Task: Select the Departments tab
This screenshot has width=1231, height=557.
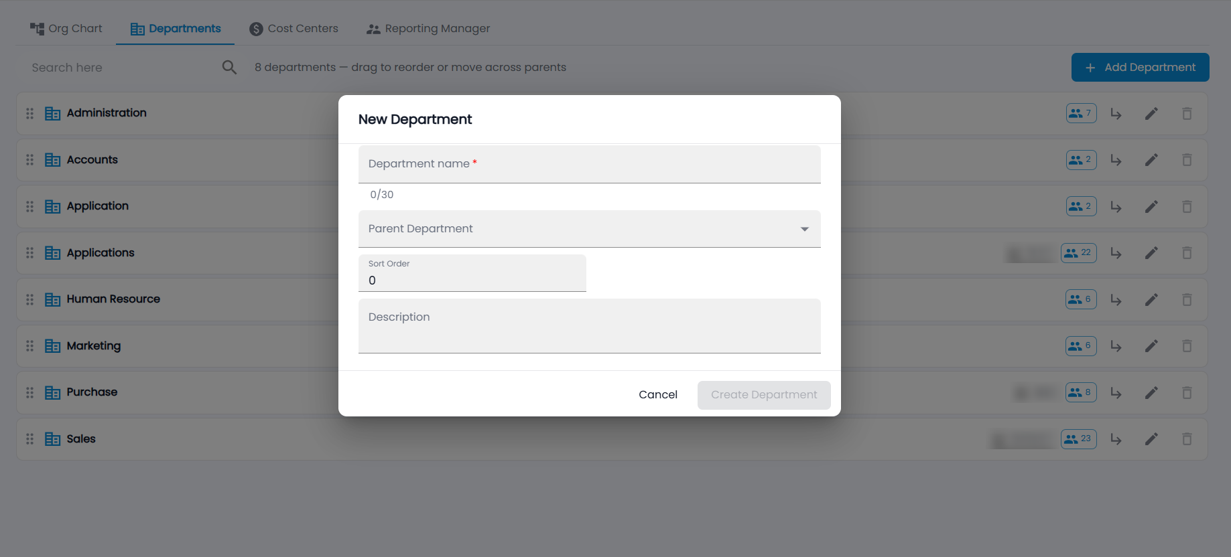Action: (x=176, y=28)
